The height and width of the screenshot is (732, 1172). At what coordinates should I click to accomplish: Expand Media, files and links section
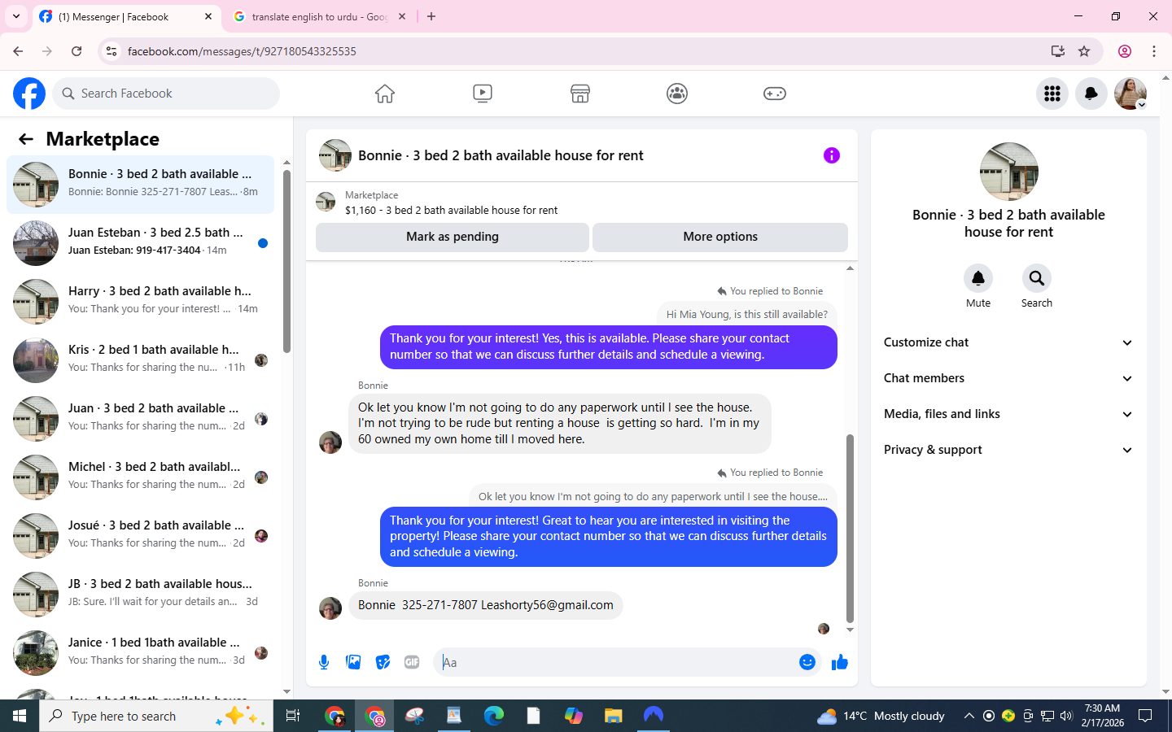pyautogui.click(x=1008, y=414)
